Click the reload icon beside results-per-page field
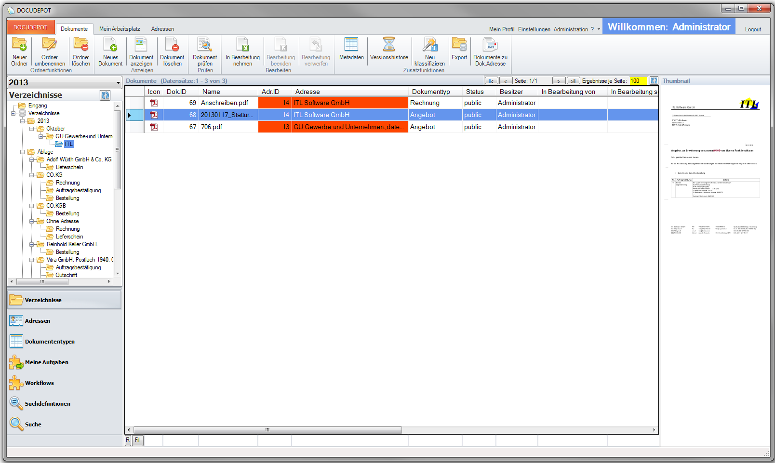Image resolution: width=775 pixels, height=463 pixels. (x=654, y=81)
